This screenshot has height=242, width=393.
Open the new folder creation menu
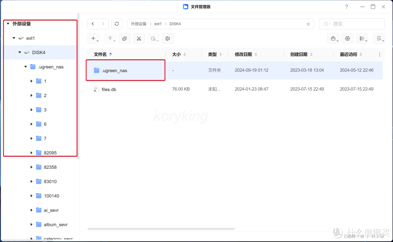tap(94, 38)
